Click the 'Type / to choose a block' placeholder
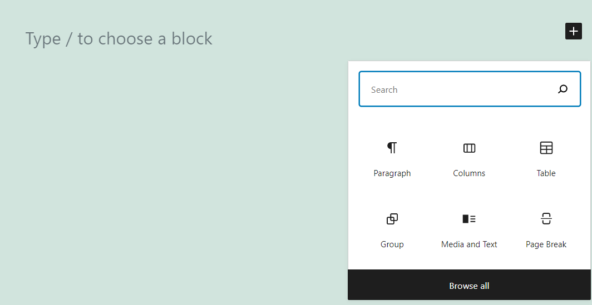Image resolution: width=592 pixels, height=305 pixels. coord(119,39)
